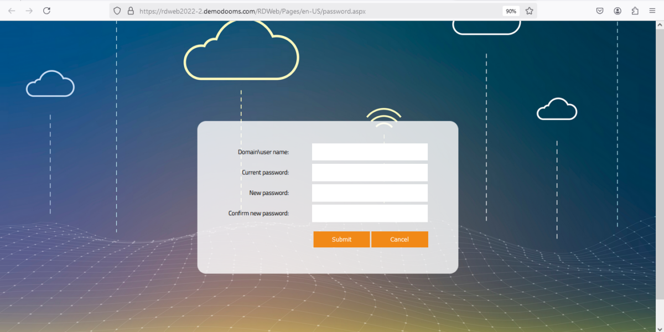
Task: Focus the New password field
Action: (370, 193)
